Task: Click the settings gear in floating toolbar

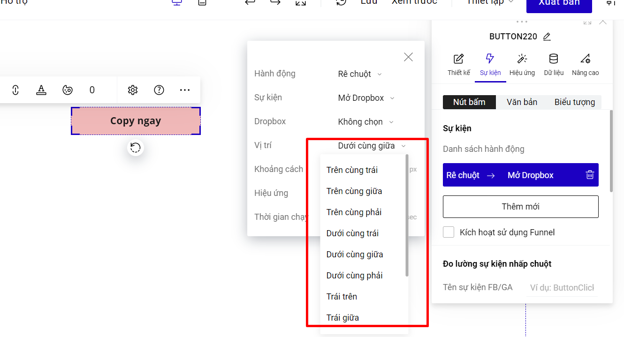Action: tap(133, 90)
